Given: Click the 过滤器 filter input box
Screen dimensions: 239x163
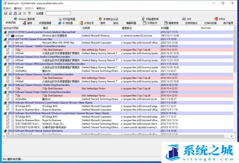Looking at the screenshot, I should click(58, 13).
